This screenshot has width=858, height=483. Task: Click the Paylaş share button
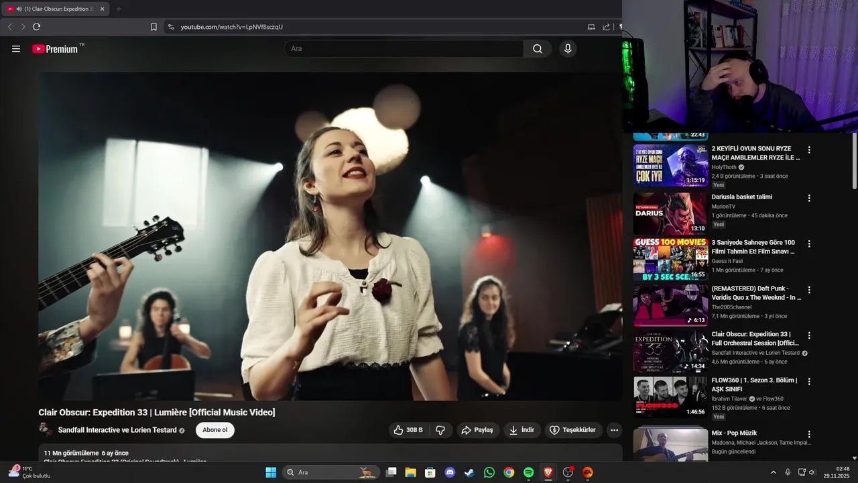[478, 430]
